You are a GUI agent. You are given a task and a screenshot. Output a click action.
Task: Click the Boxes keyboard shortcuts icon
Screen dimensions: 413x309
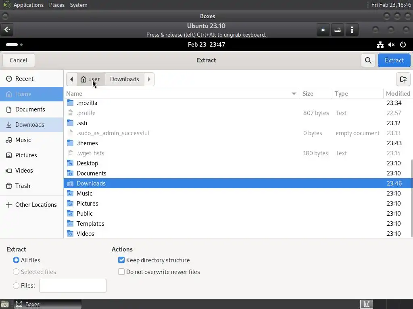click(x=338, y=30)
